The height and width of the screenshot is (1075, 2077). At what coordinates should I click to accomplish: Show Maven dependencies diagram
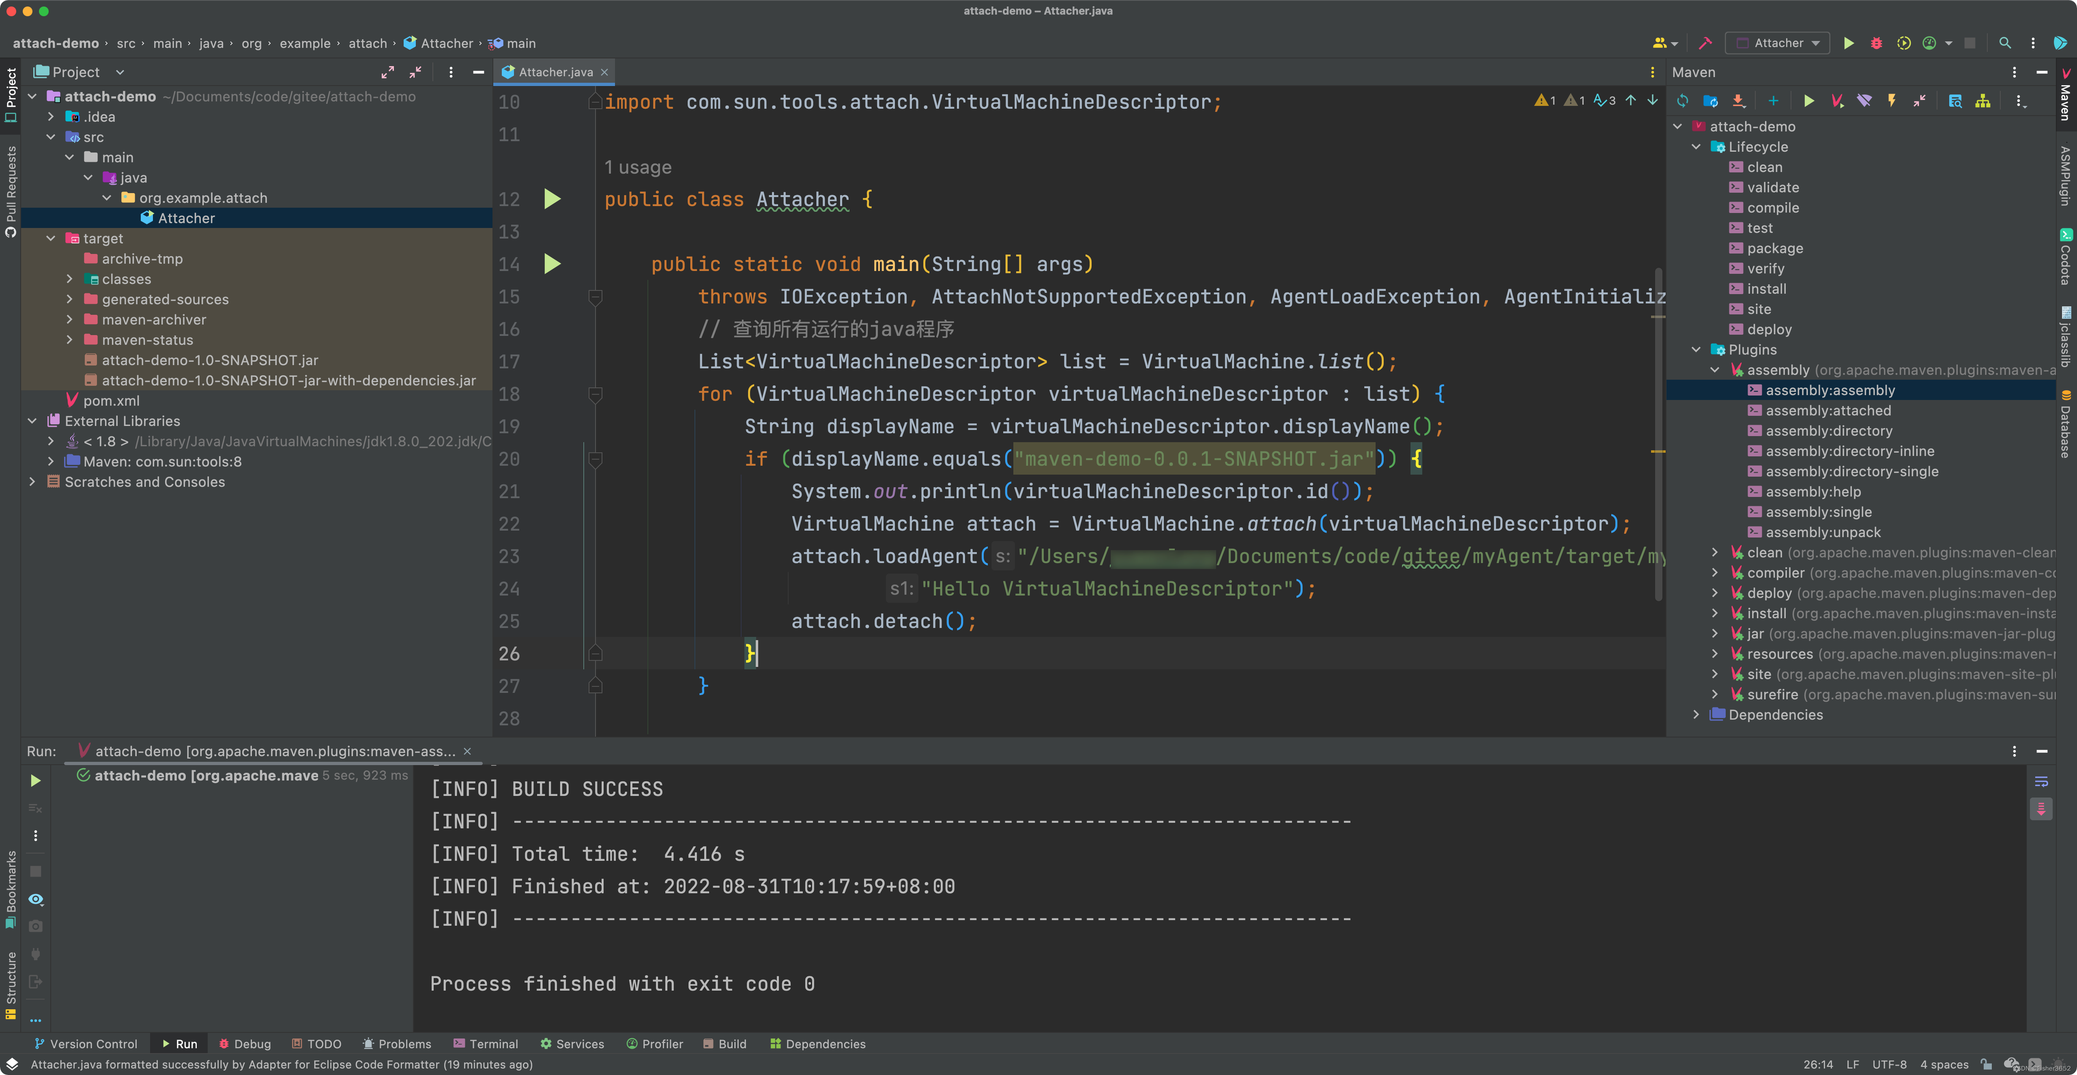pyautogui.click(x=1982, y=101)
